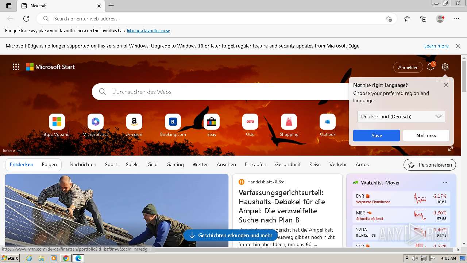467x263 pixels.
Task: Open the Verkehr category
Action: tap(338, 164)
